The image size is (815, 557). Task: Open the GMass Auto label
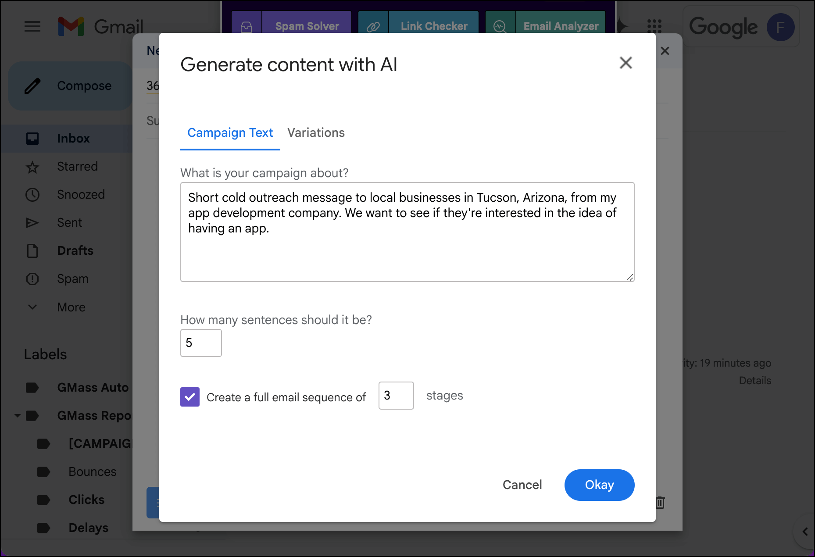93,388
